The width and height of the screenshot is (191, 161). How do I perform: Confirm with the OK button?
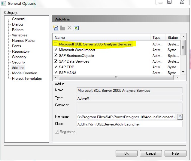[126, 153]
